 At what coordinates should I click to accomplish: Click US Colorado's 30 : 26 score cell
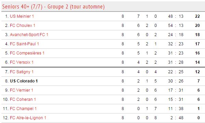[176, 81]
